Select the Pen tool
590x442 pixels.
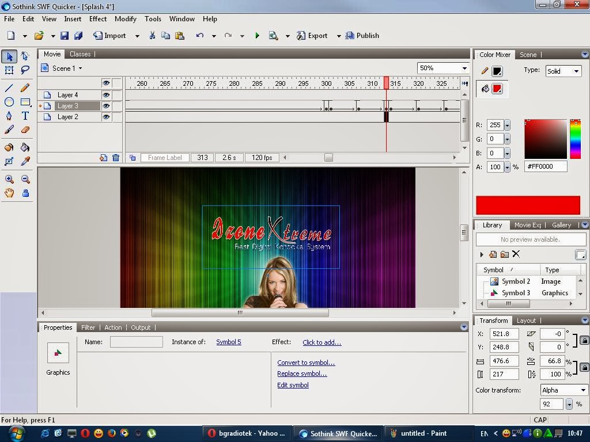(9, 116)
